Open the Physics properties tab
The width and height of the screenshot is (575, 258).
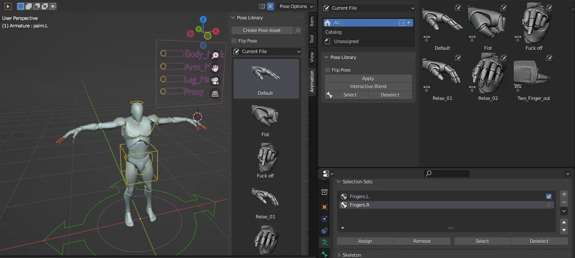pyautogui.click(x=324, y=218)
